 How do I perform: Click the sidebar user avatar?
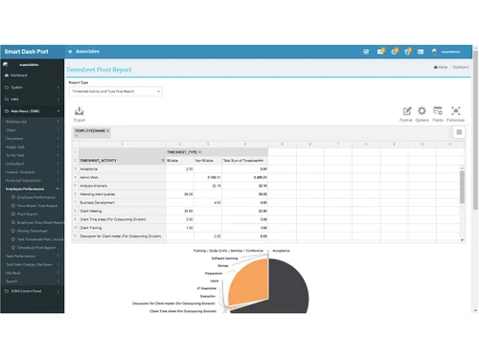6,64
